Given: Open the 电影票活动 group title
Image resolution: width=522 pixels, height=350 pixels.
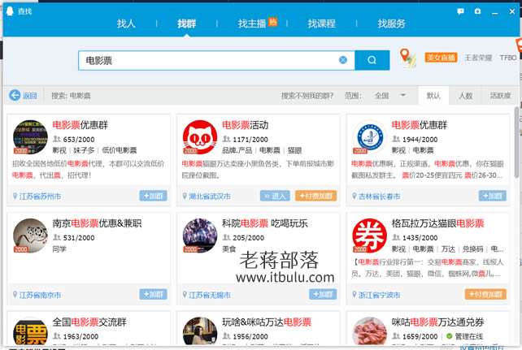Looking at the screenshot, I should click(x=245, y=125).
